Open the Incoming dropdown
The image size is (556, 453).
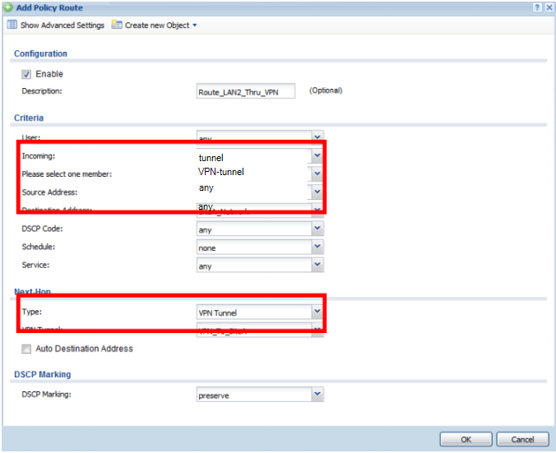tap(317, 155)
